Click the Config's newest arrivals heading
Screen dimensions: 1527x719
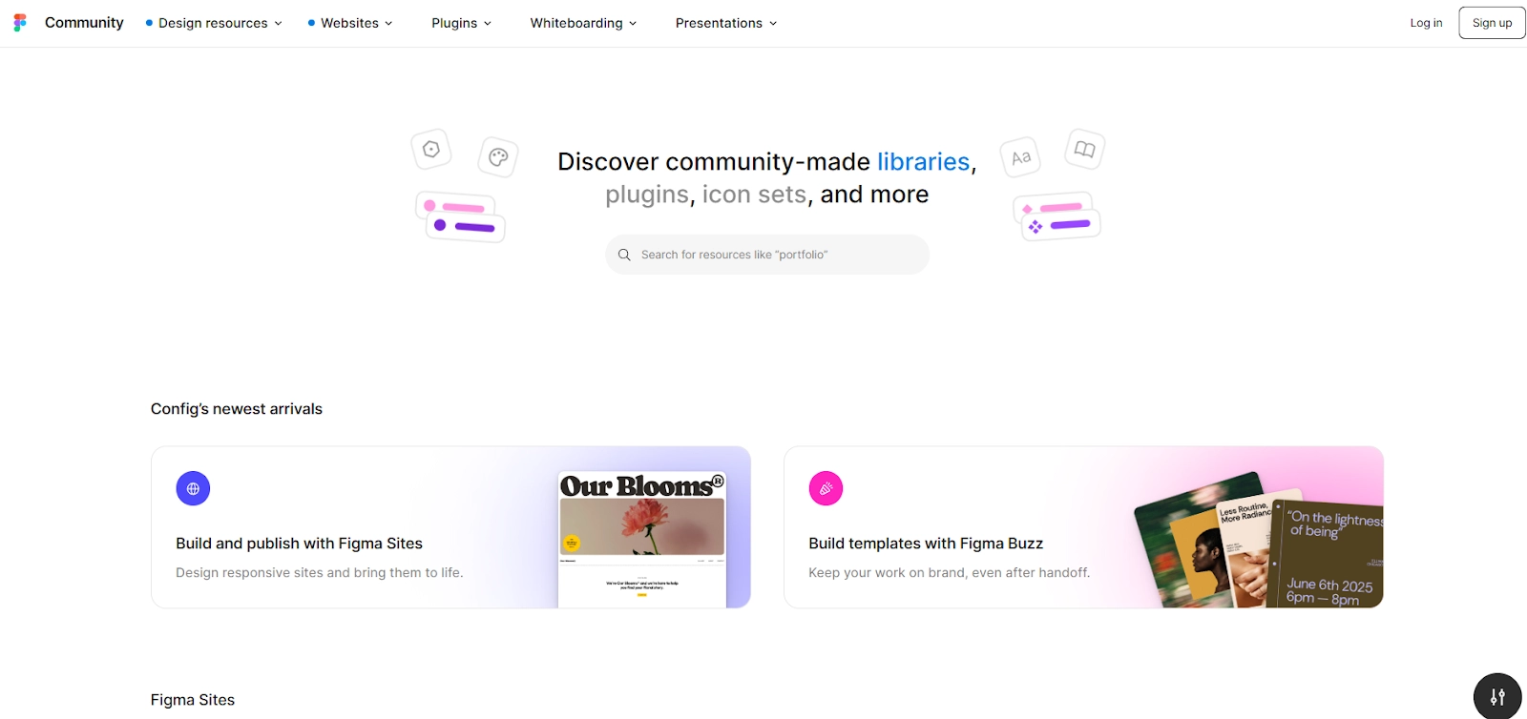point(237,409)
